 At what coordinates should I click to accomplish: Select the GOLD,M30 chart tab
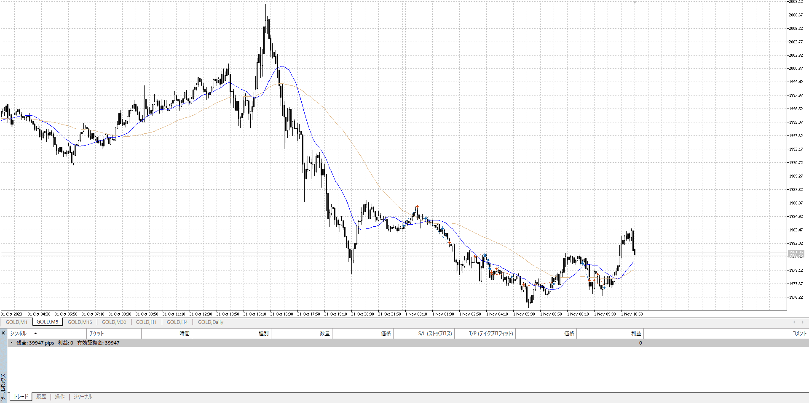(x=114, y=322)
